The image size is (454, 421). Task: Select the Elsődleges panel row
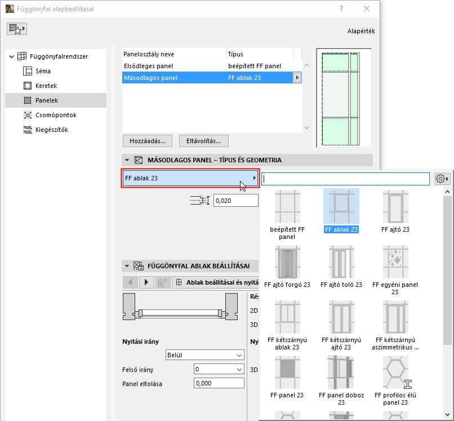(212, 66)
